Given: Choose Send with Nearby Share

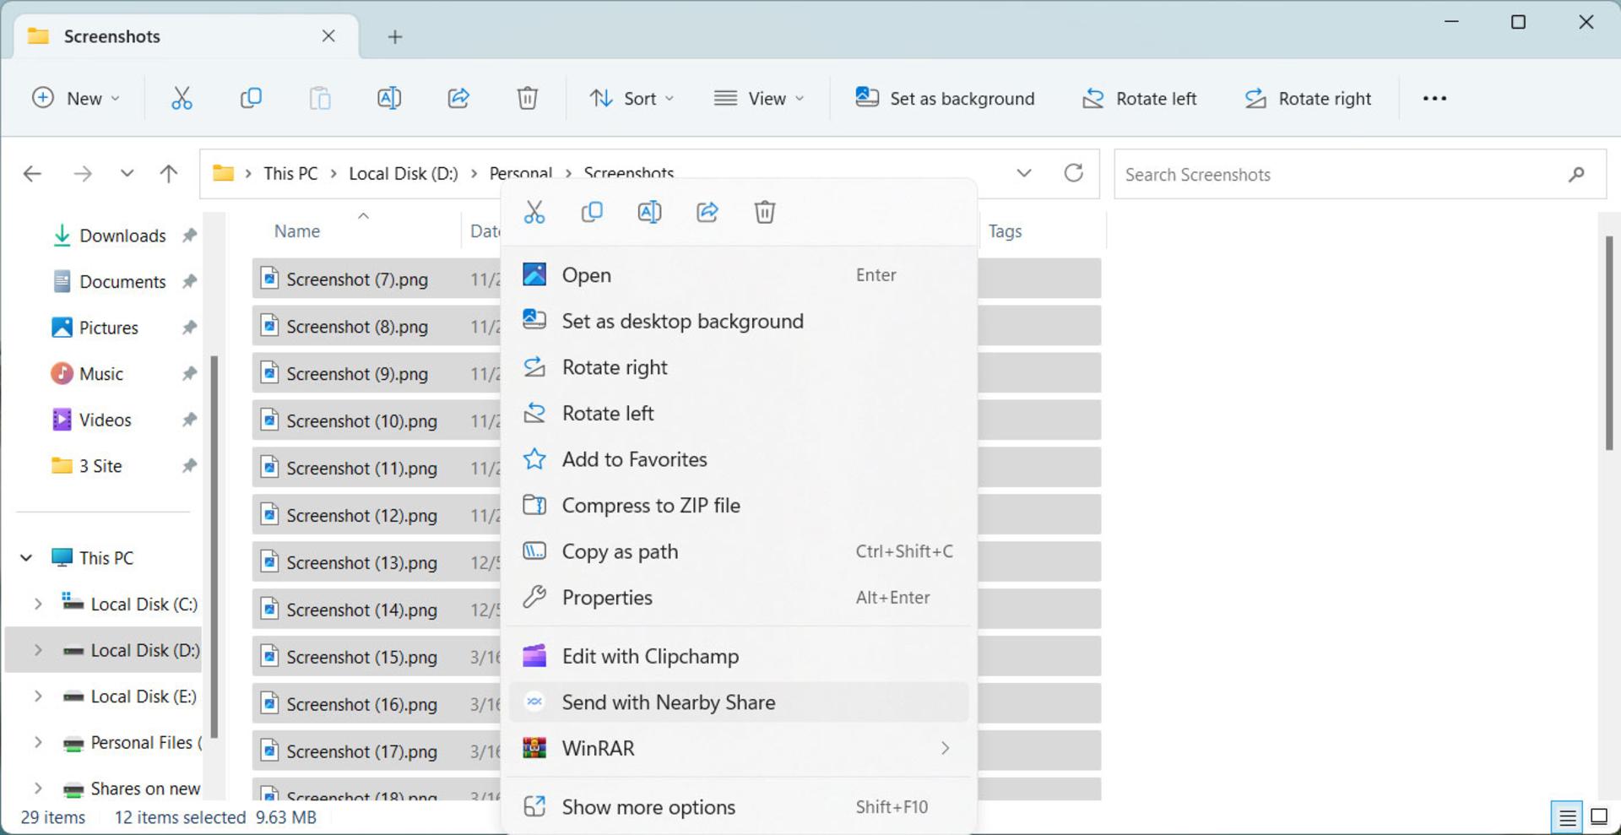Looking at the screenshot, I should (739, 702).
